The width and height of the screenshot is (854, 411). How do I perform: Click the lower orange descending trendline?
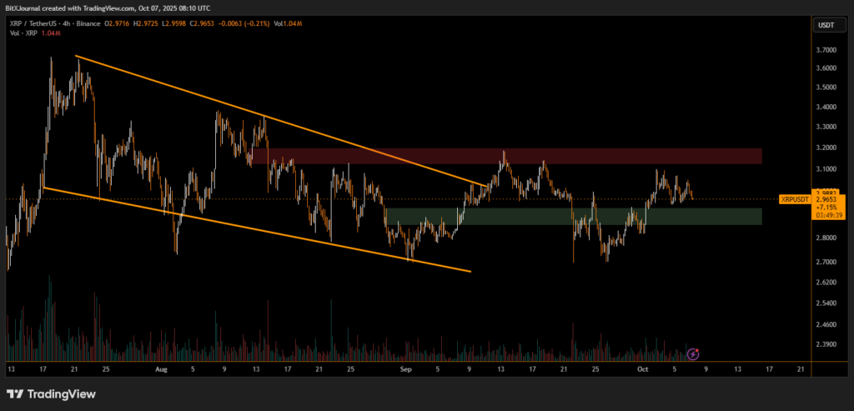pos(250,227)
